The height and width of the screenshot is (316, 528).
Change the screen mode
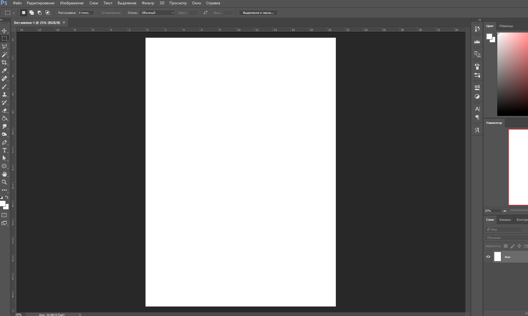click(x=4, y=223)
